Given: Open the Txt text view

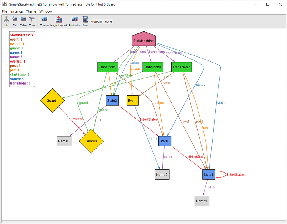Looking at the screenshot, I should coord(15,21).
